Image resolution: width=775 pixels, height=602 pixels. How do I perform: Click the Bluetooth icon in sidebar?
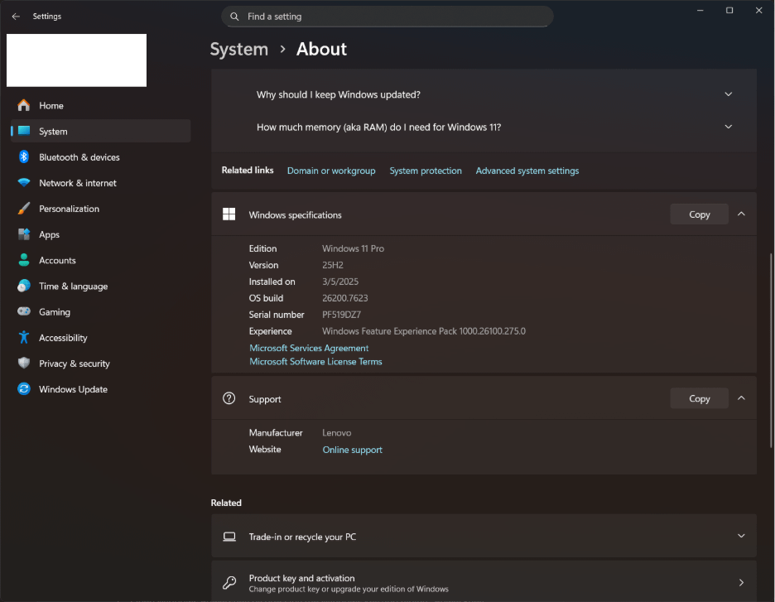point(24,157)
